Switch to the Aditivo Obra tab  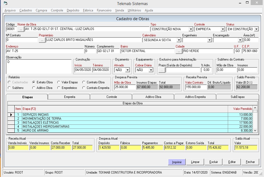click(153, 97)
